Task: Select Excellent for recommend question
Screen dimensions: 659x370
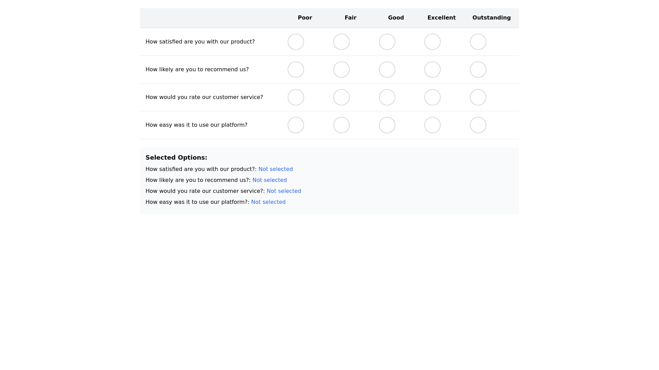Action: [x=432, y=70]
